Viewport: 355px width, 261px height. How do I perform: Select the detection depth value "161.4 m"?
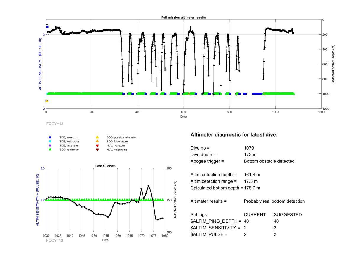[252, 175]
